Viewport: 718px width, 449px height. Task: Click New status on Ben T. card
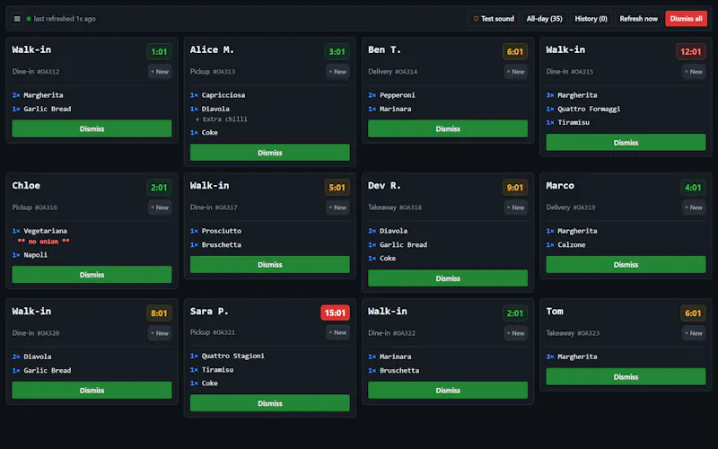point(516,72)
